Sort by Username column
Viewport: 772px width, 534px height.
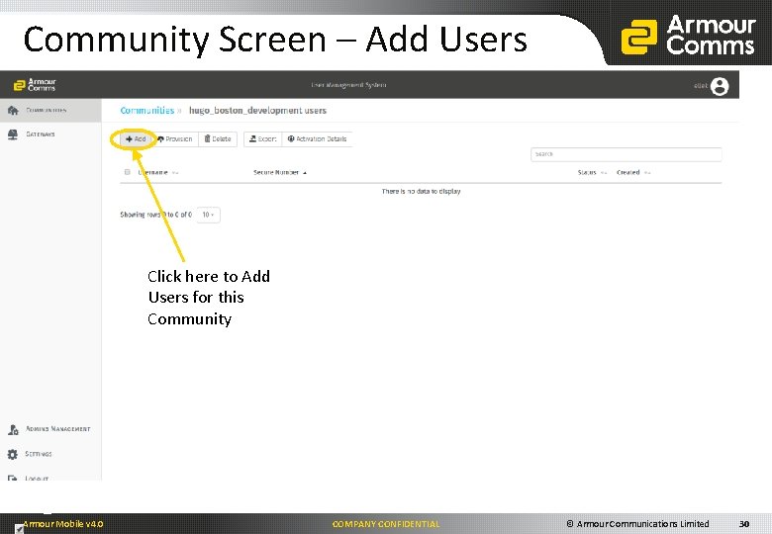click(158, 173)
